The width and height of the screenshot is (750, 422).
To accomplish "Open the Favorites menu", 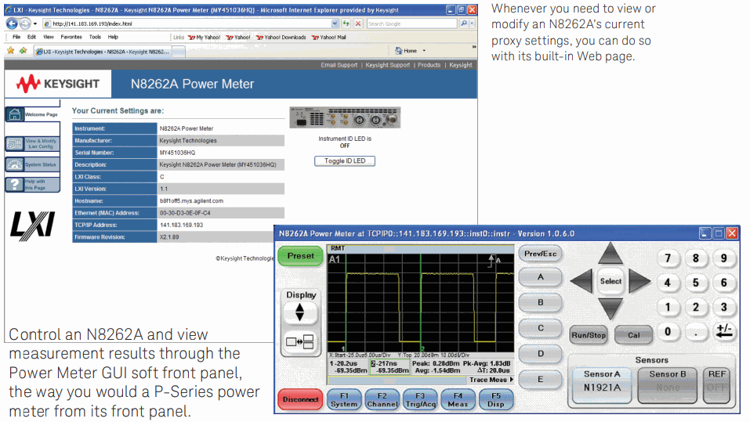I will [71, 37].
